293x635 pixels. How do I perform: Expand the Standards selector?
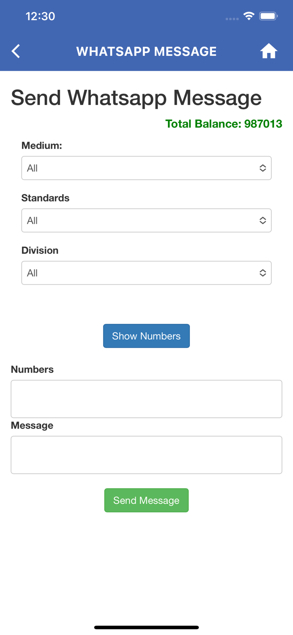(146, 221)
